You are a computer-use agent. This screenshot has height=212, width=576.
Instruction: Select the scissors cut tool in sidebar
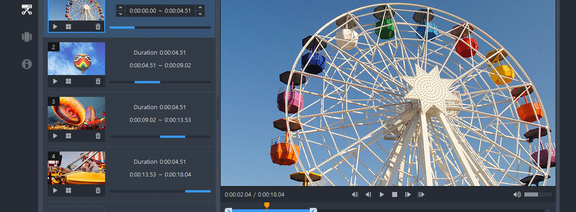pos(27,10)
